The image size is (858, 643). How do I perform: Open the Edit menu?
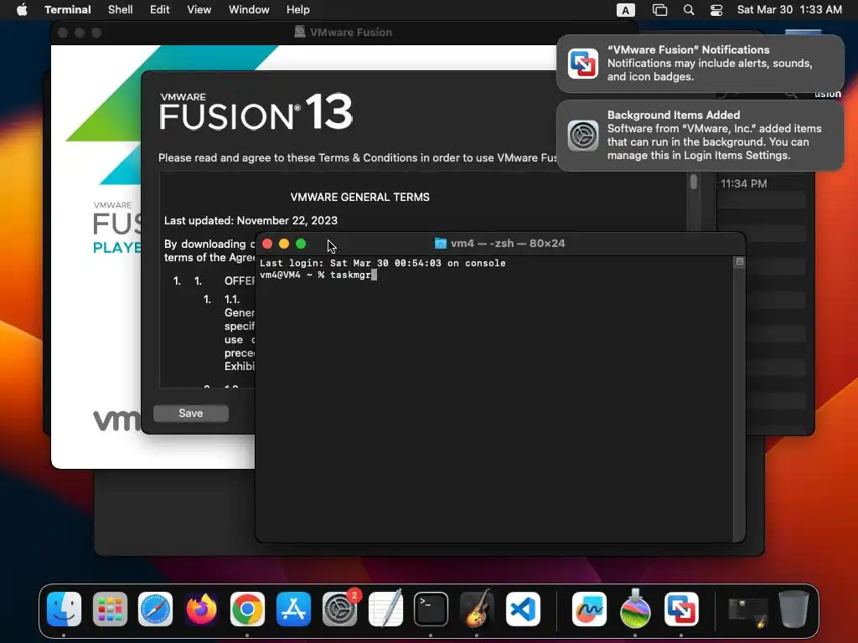[x=160, y=10]
